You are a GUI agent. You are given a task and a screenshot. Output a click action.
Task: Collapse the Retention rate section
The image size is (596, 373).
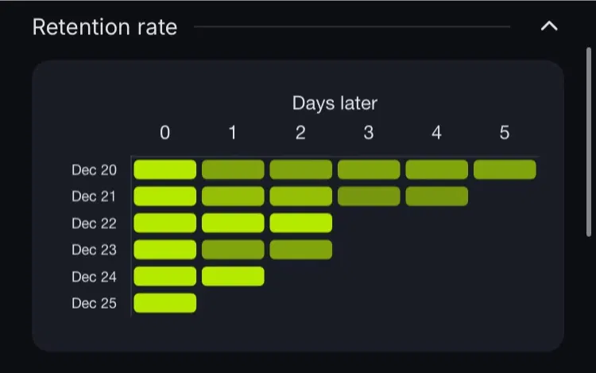tap(549, 27)
